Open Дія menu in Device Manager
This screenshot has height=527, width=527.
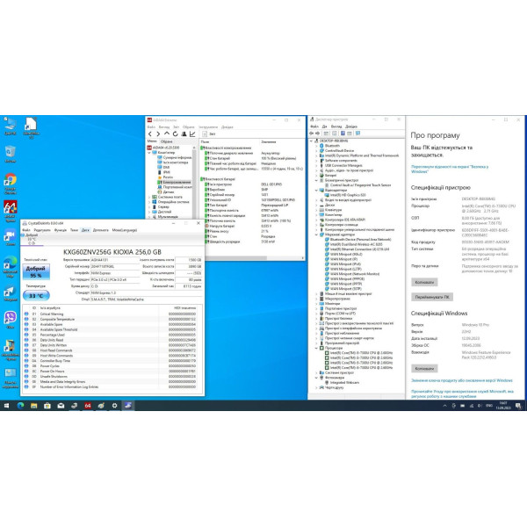pyautogui.click(x=324, y=126)
